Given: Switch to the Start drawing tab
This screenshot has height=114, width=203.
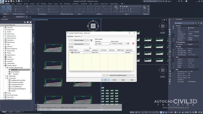Looking at the screenshot, I should [x=5, y=17].
